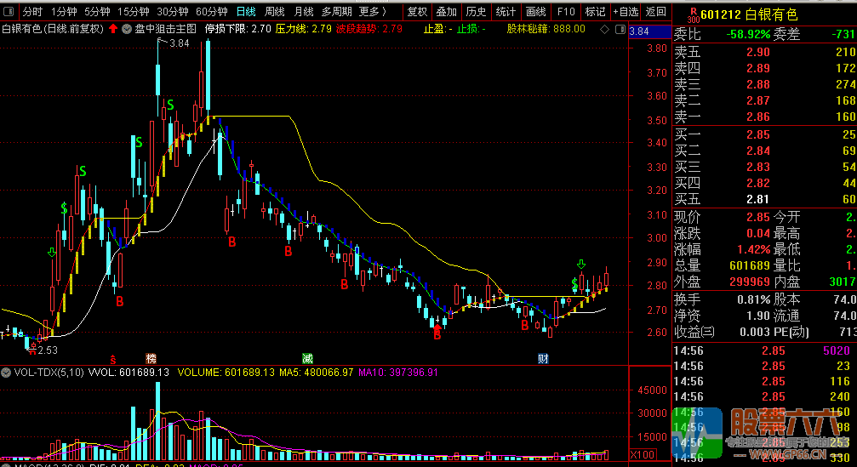The height and width of the screenshot is (467, 857).
Task: Switch to the 周线 weekly chart
Action: click(274, 11)
